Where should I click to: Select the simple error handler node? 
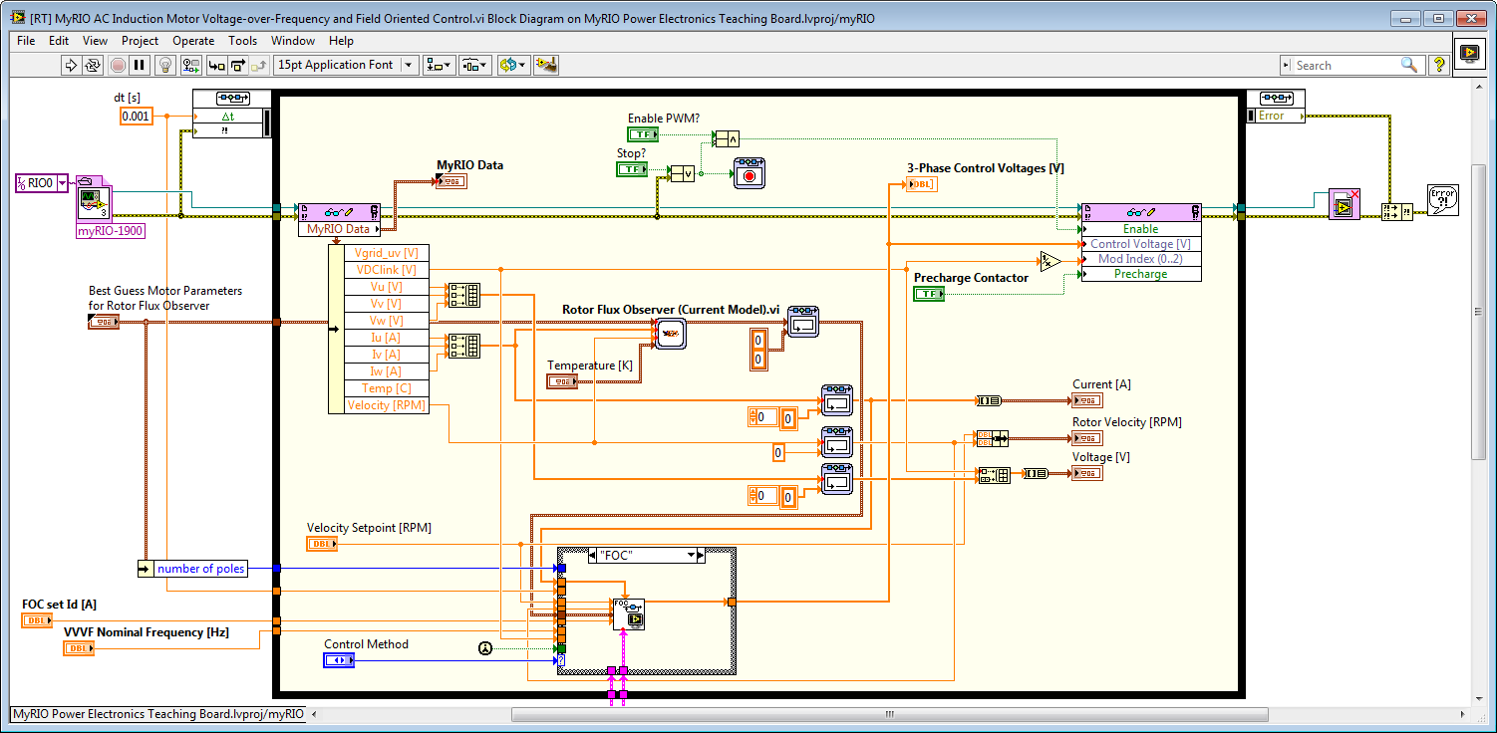click(x=1443, y=199)
